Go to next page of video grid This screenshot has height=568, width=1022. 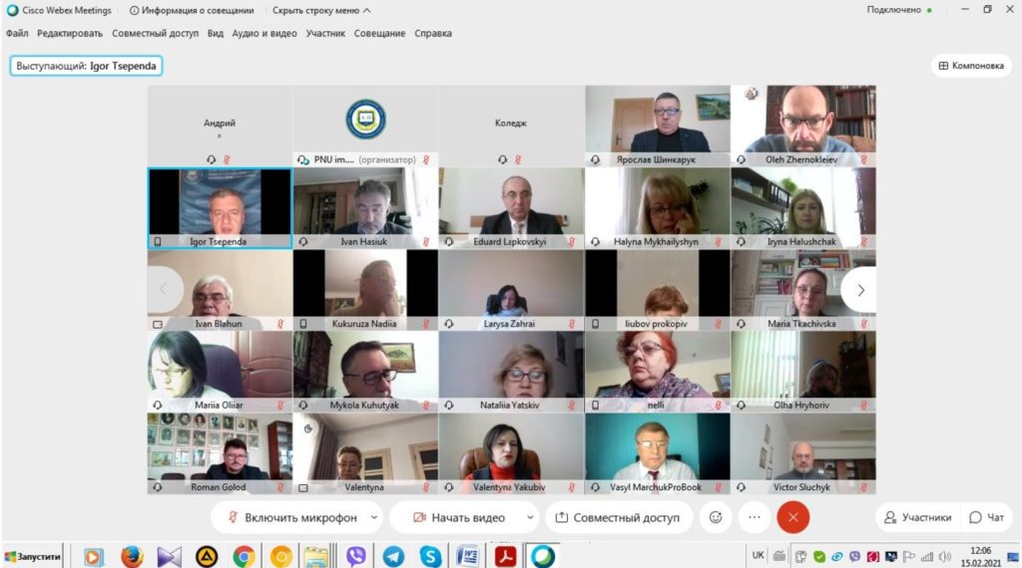click(860, 290)
